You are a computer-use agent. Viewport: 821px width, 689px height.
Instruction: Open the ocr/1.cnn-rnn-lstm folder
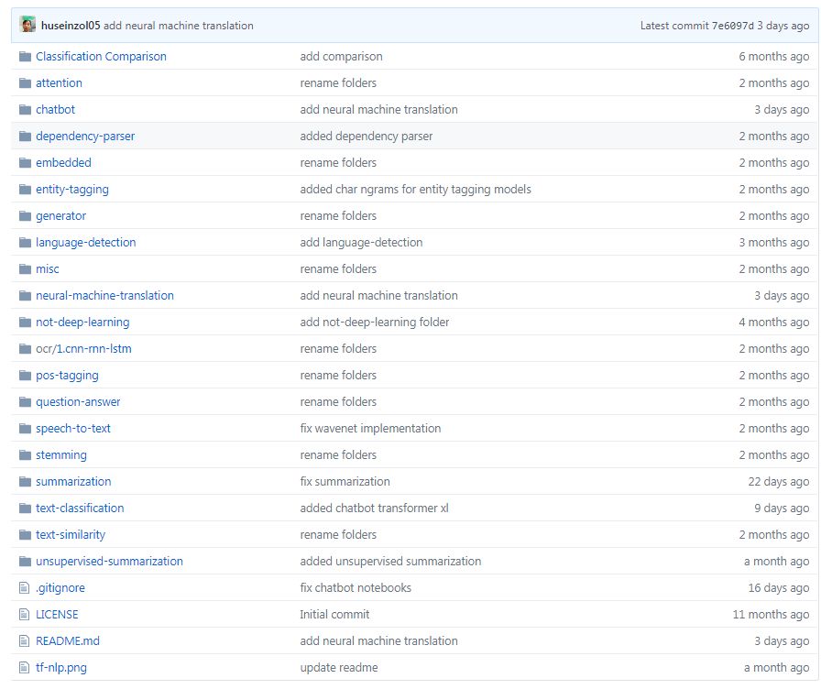pos(83,349)
